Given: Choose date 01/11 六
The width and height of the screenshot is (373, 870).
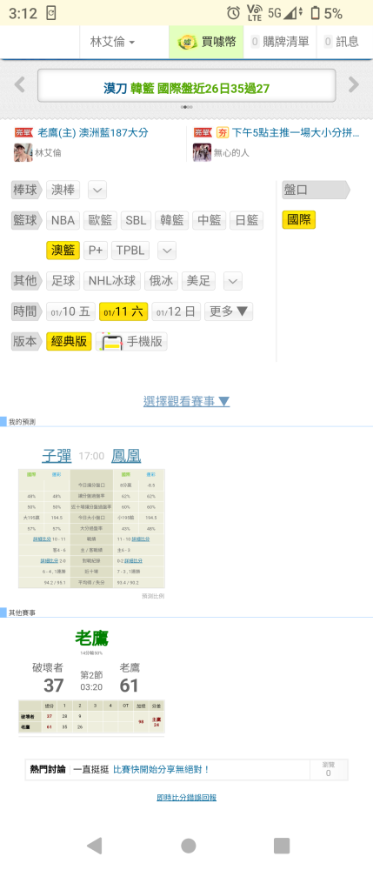Looking at the screenshot, I should click(x=124, y=311).
